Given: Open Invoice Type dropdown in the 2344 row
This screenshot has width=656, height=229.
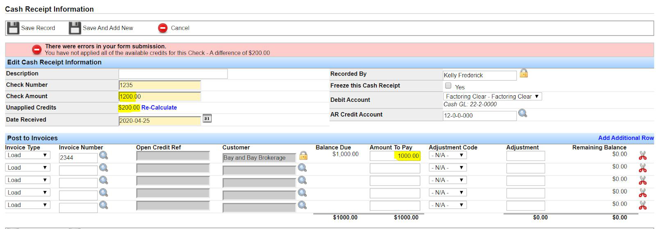Looking at the screenshot, I should 27,155.
